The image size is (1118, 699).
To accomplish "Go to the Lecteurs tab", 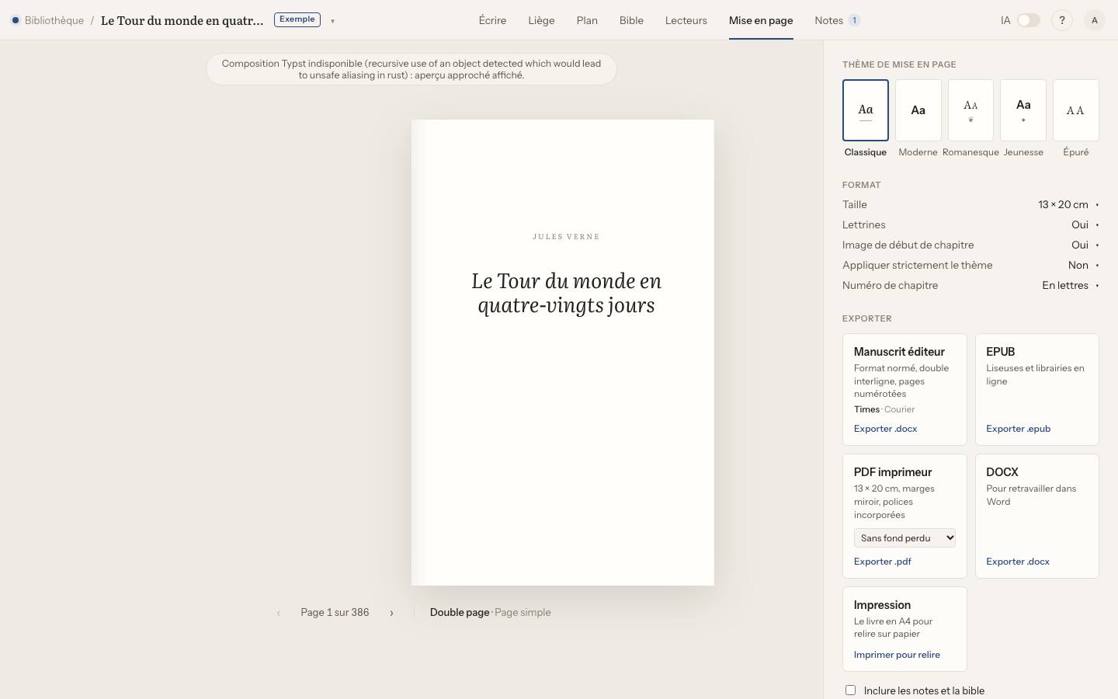I will point(686,20).
